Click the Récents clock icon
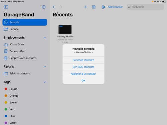This screenshot has width=167, height=125. (x=6, y=22)
